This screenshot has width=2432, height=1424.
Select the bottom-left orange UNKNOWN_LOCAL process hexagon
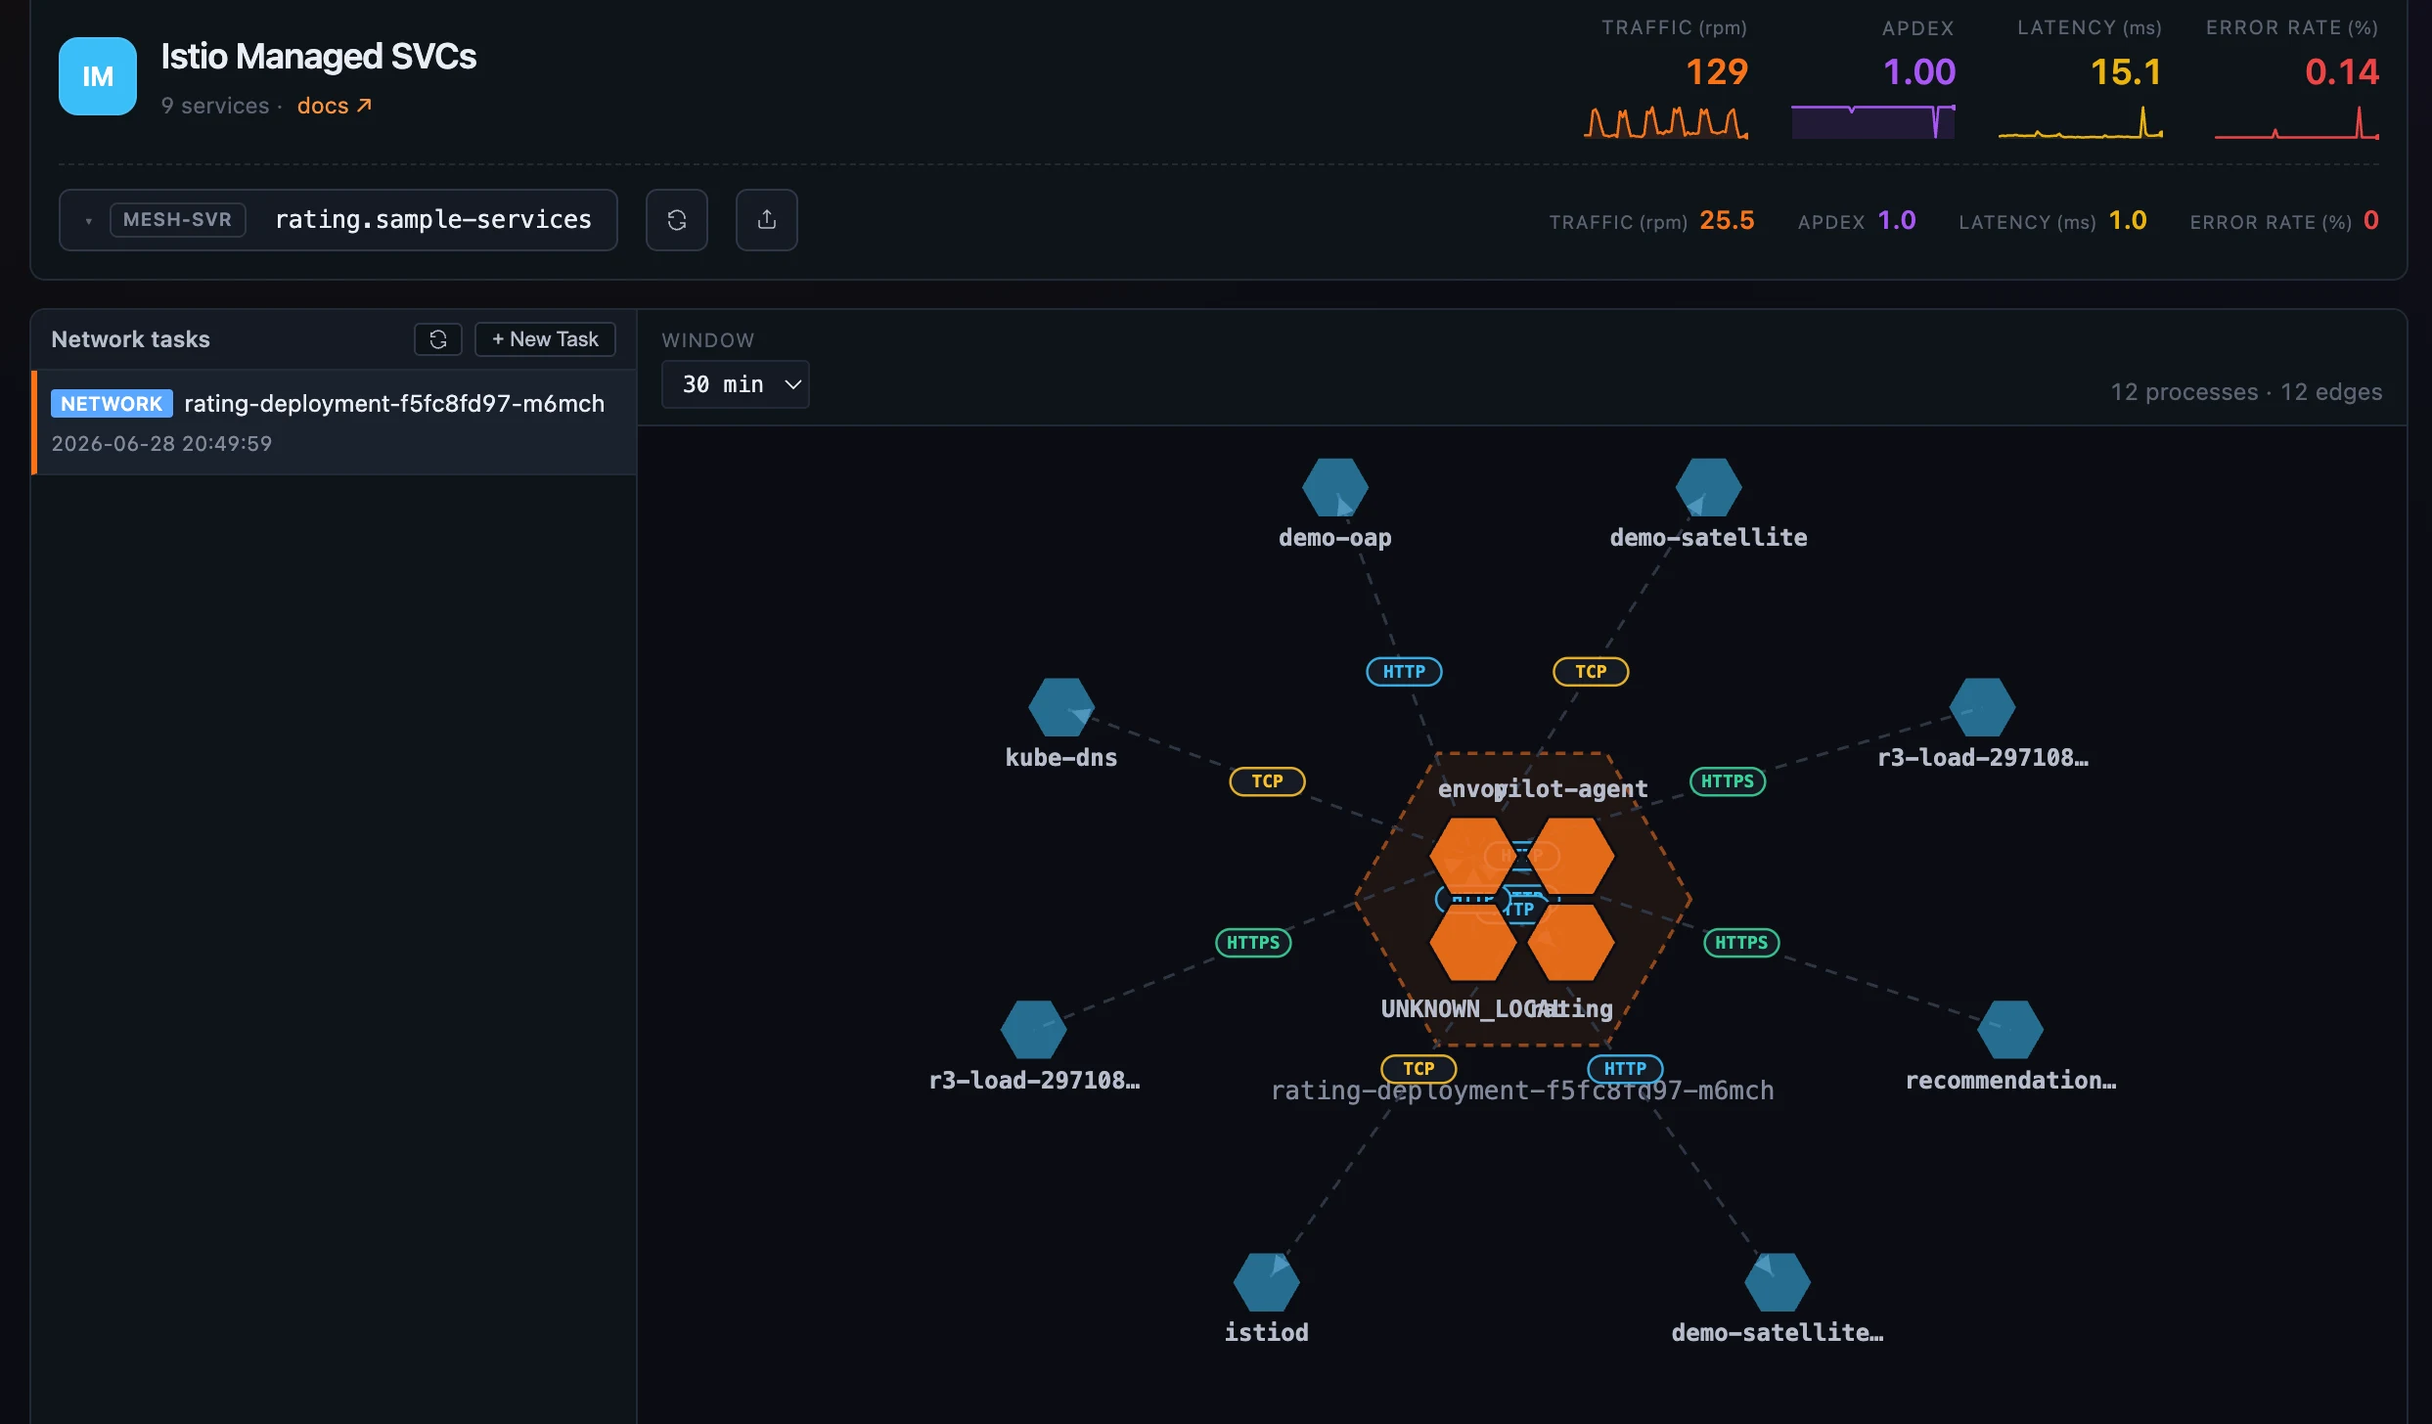pyautogui.click(x=1473, y=943)
